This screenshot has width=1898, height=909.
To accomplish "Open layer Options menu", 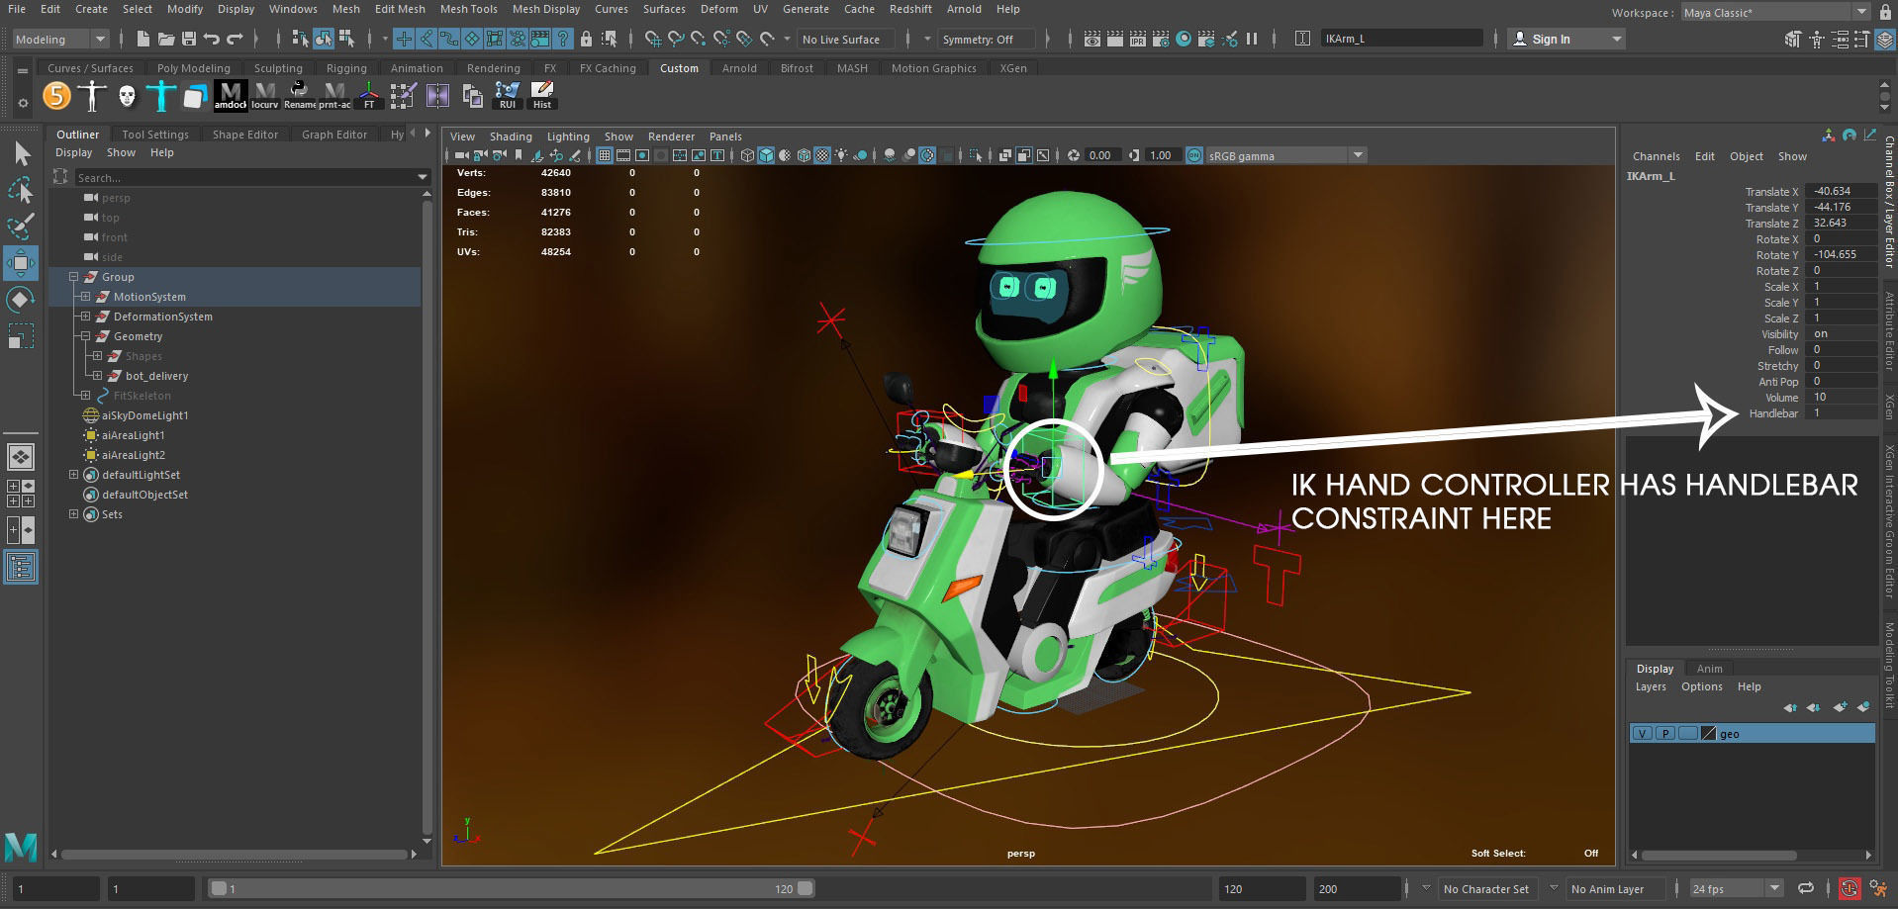I will [x=1701, y=686].
